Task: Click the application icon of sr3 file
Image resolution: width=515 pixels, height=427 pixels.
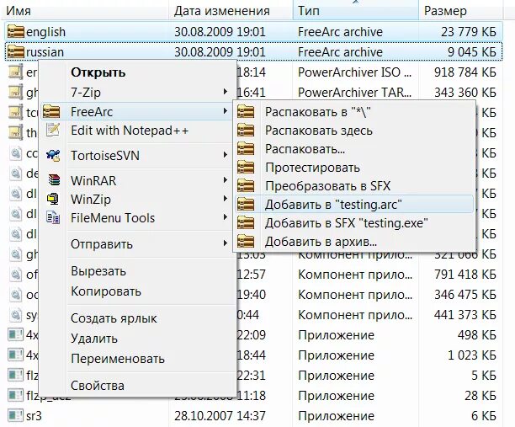Action: coord(15,415)
